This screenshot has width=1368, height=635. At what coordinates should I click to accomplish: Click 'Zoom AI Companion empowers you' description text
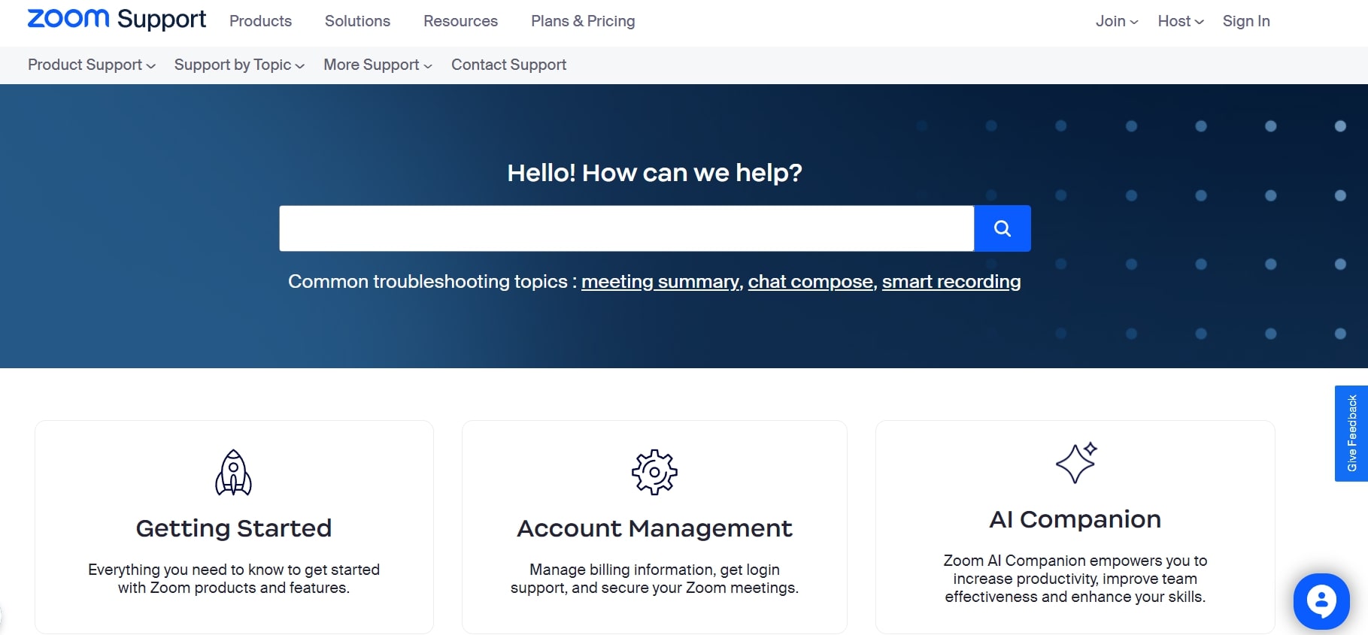click(1075, 579)
